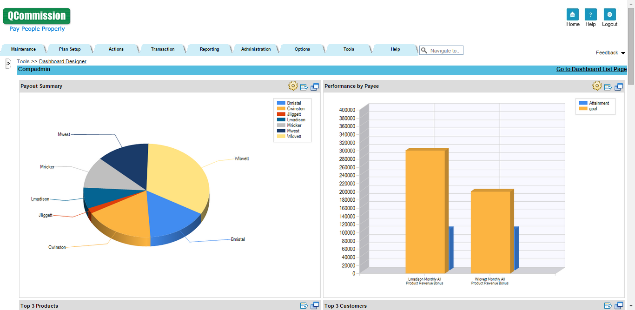Export the Payout Summary chart data
This screenshot has width=635, height=310.
pos(304,86)
